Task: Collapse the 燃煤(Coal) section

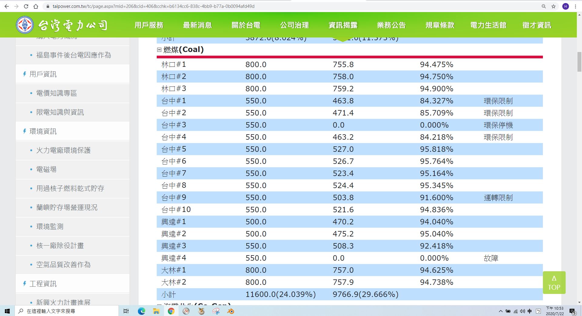Action: pos(159,50)
